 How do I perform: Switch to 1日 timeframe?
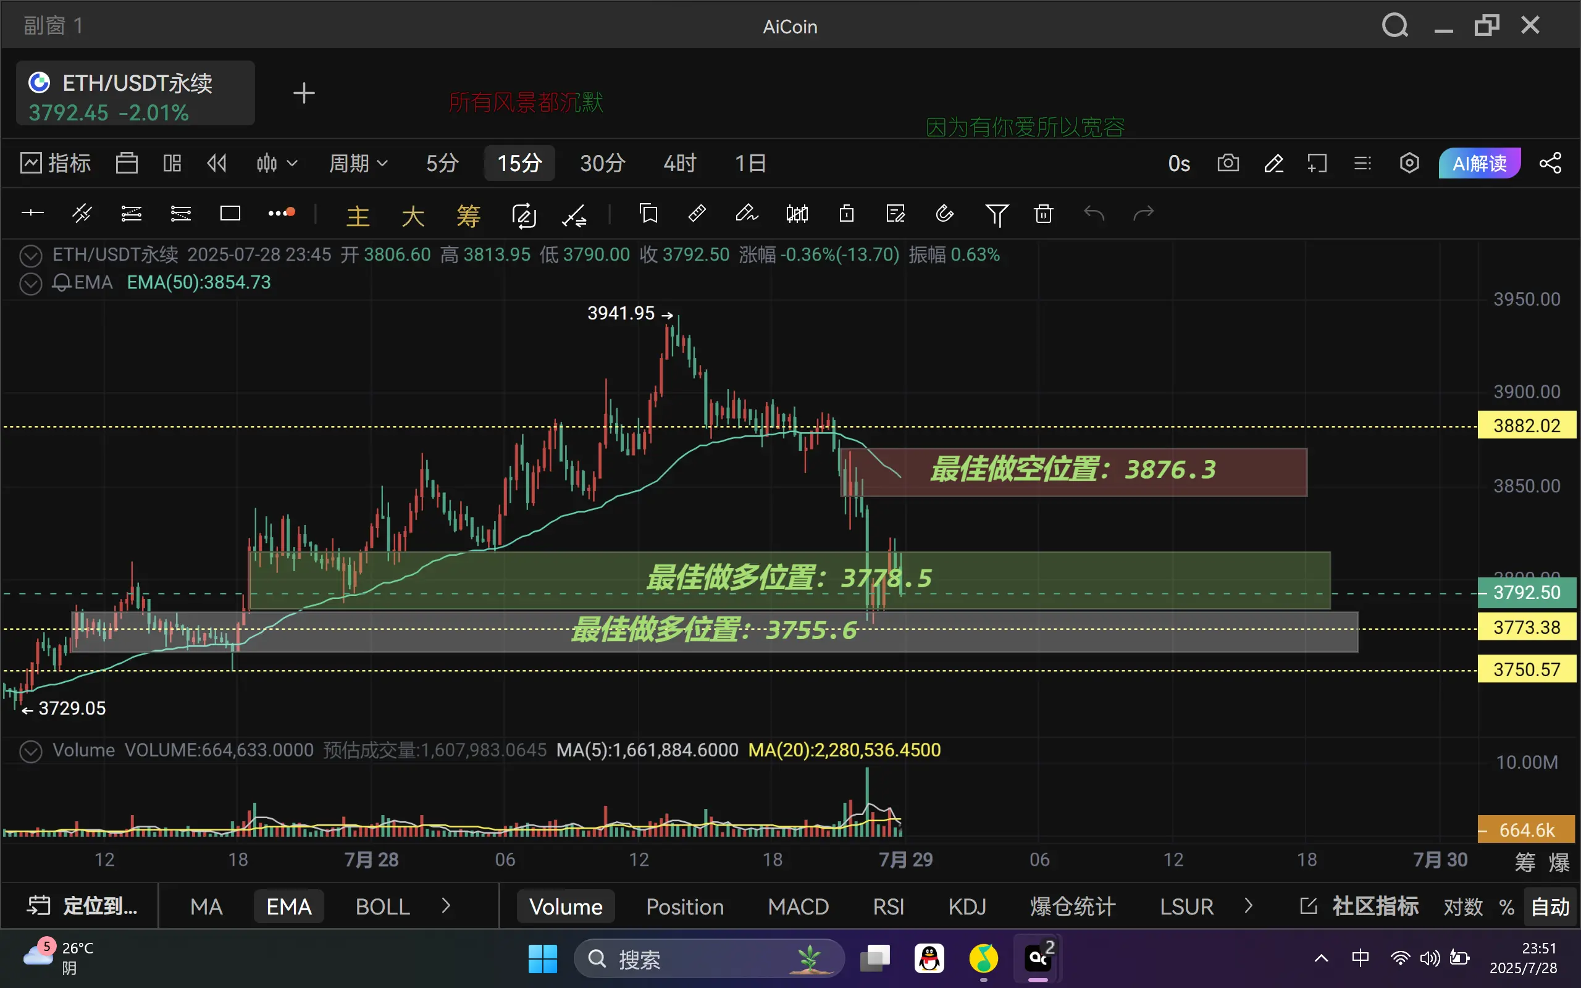click(x=750, y=162)
